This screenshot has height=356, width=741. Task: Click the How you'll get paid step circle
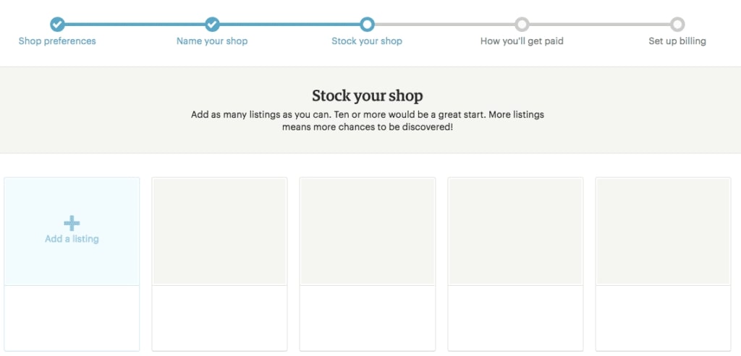522,25
